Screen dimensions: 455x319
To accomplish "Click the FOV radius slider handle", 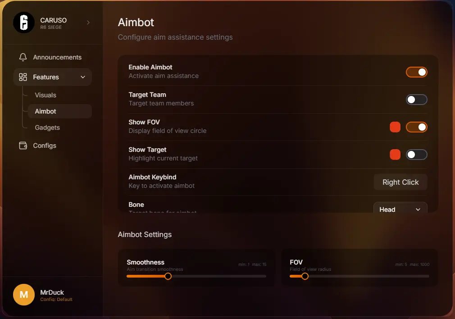I will click(x=305, y=276).
